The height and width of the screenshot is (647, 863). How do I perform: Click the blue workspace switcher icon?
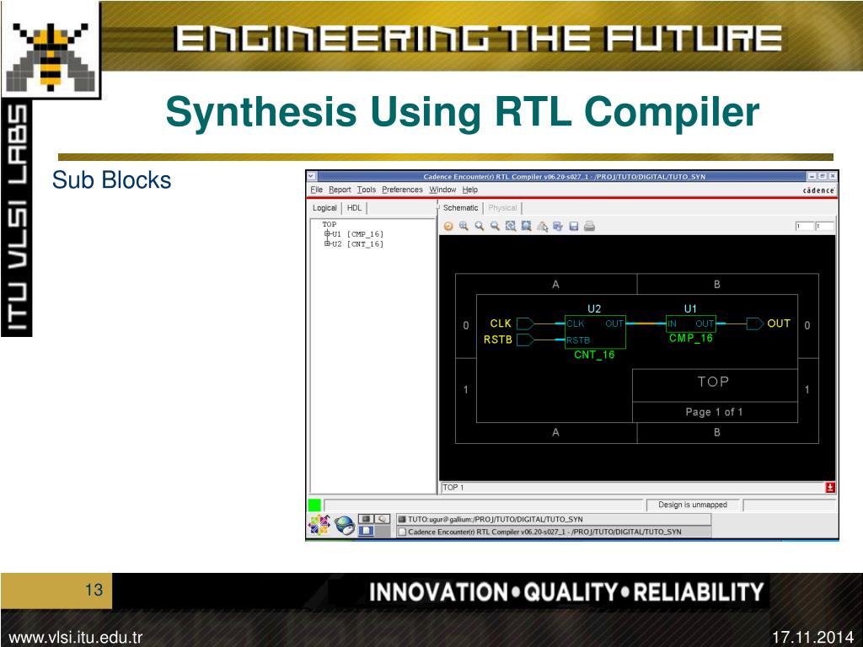pos(366,531)
